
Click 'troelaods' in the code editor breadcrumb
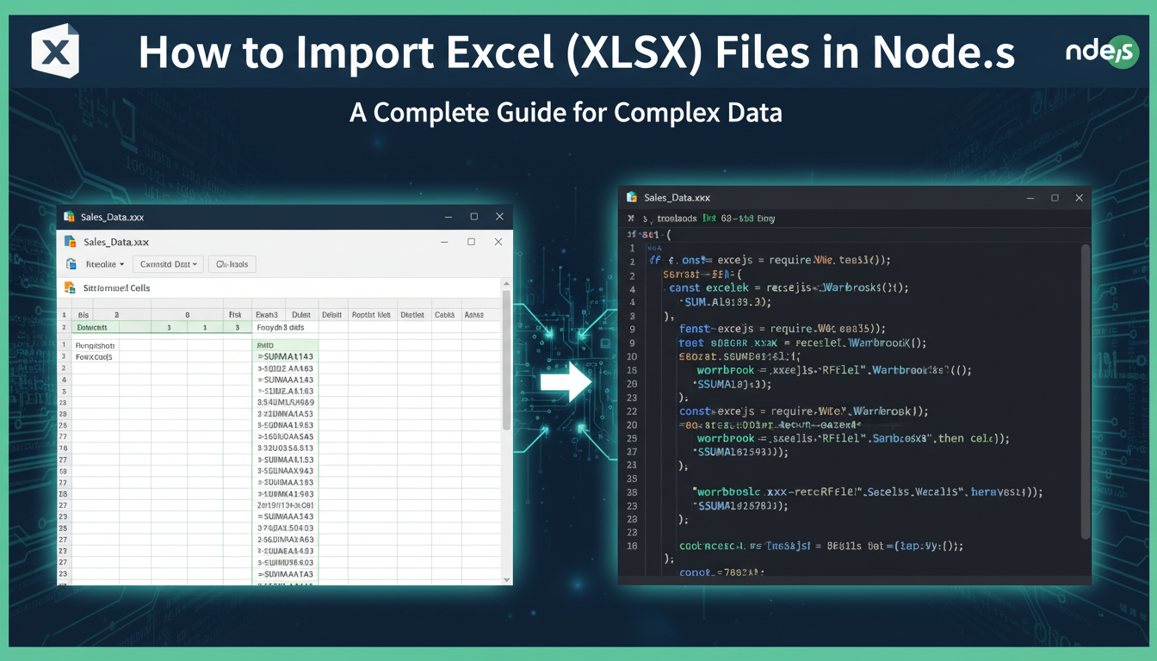[x=677, y=219]
